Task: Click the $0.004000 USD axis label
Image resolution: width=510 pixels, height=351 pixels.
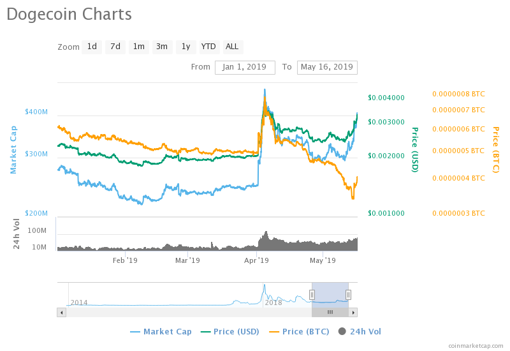Action: click(x=386, y=98)
